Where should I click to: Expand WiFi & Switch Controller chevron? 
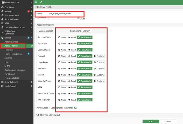[32, 32]
